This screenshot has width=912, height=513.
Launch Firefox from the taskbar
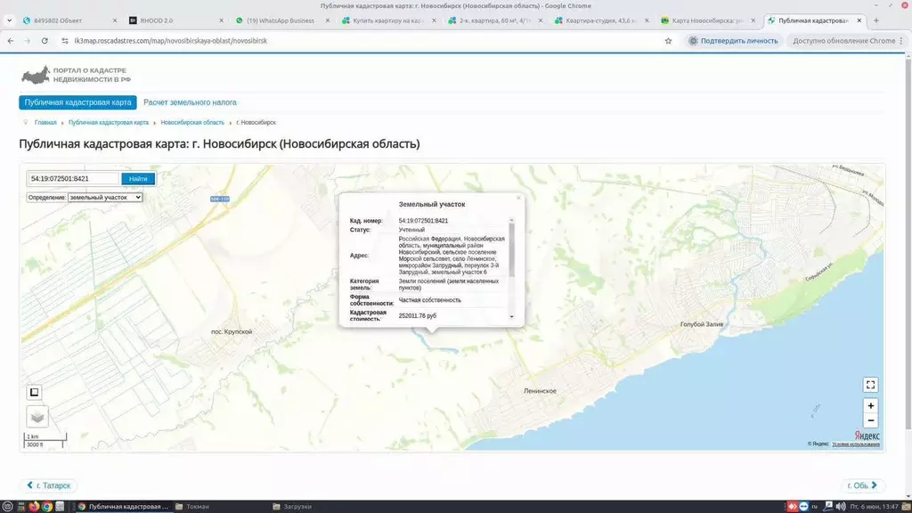tap(34, 507)
